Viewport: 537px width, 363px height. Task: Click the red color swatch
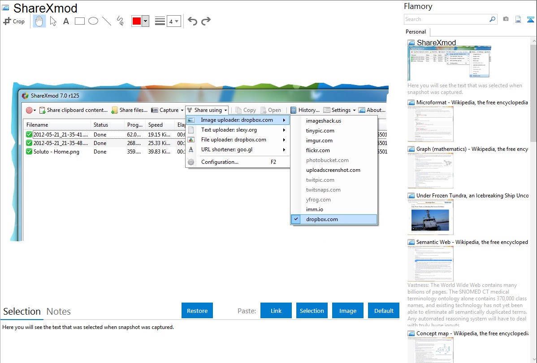[137, 21]
